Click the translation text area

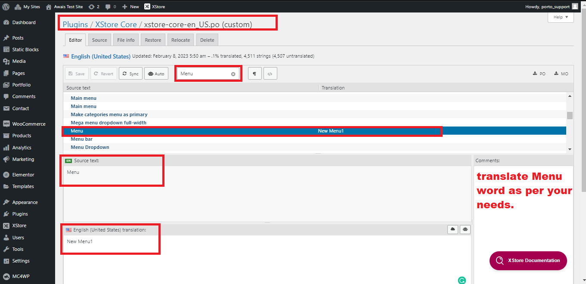click(x=267, y=259)
